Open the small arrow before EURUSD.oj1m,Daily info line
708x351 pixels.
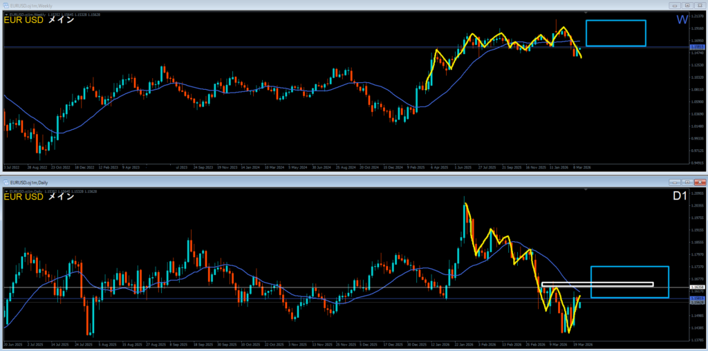(6, 191)
